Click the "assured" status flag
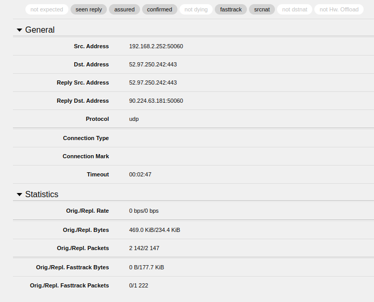374x302 pixels. coord(124,9)
